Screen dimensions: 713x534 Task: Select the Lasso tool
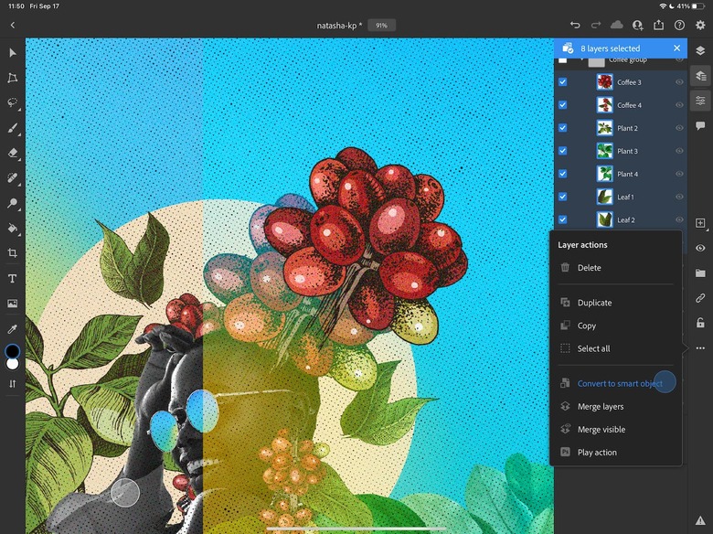click(x=13, y=103)
